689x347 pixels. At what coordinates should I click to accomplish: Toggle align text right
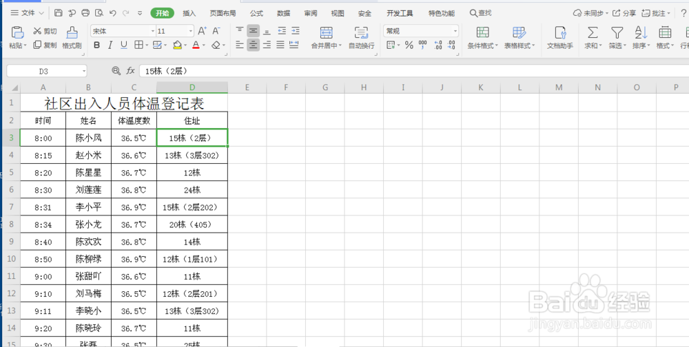267,45
